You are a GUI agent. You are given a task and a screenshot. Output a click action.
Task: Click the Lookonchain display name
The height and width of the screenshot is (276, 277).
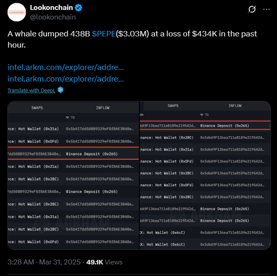pyautogui.click(x=51, y=7)
